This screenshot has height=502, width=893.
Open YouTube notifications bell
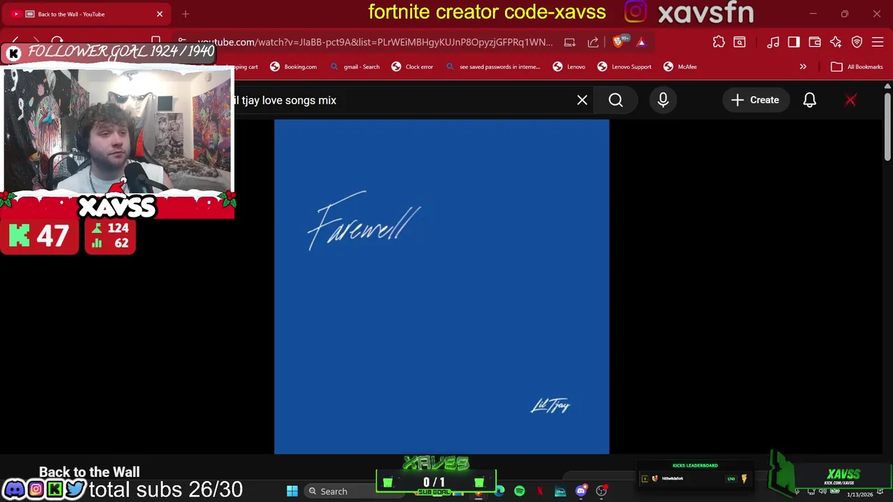[x=809, y=100]
